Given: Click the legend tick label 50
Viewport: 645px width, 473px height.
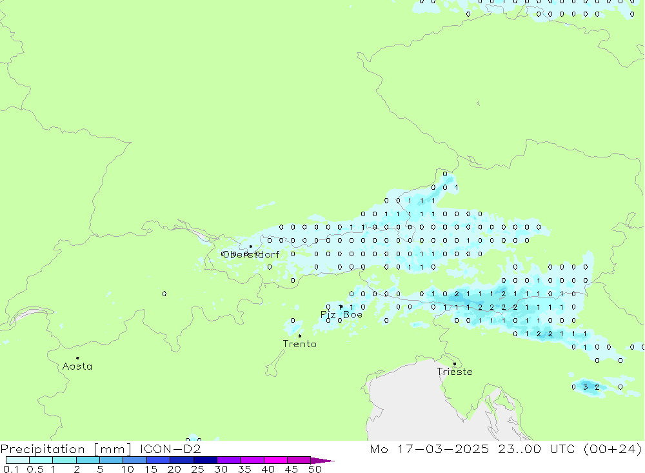Looking at the screenshot, I should point(315,469).
